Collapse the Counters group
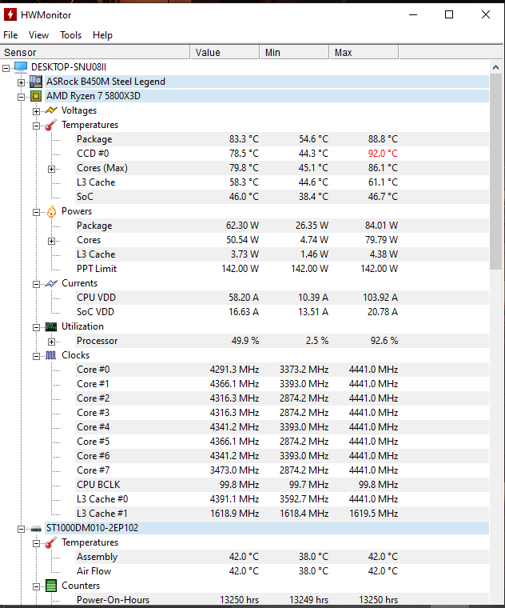The height and width of the screenshot is (608, 505). (x=36, y=586)
